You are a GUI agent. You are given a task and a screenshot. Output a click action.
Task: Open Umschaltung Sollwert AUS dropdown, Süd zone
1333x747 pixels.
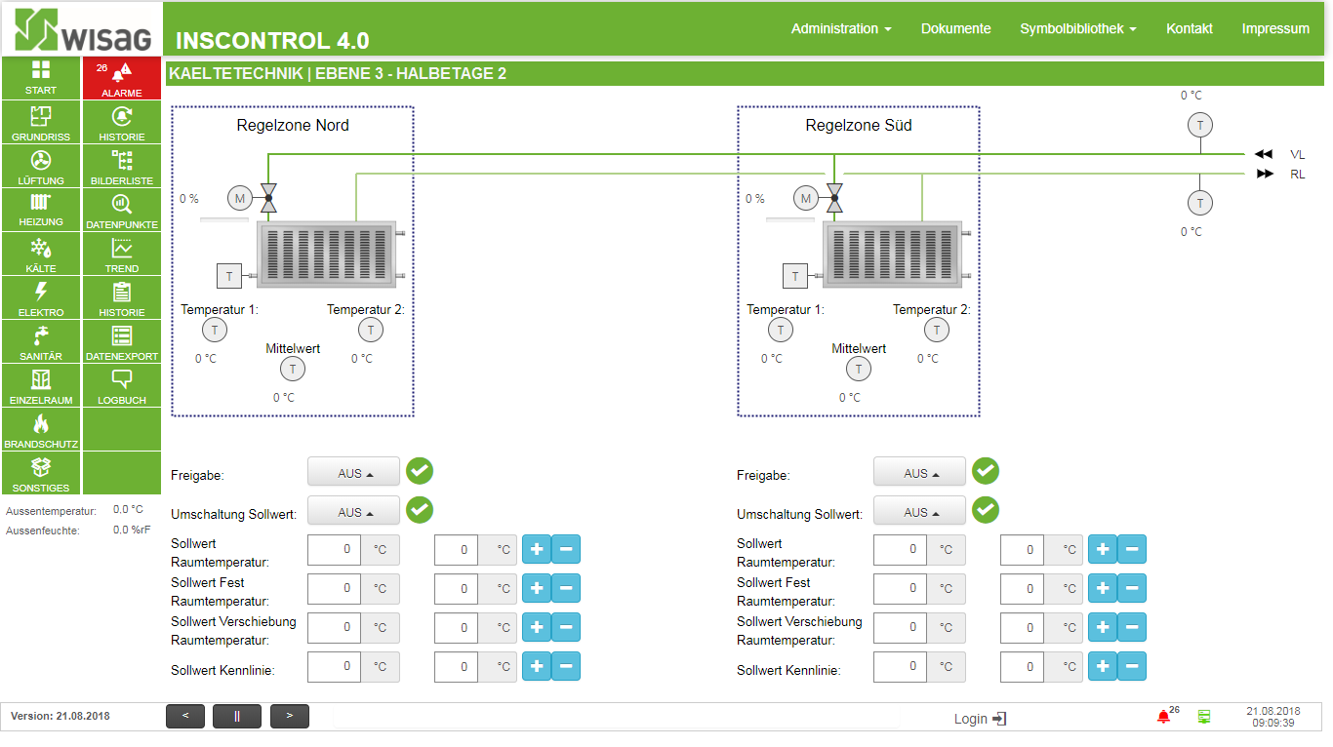pyautogui.click(x=919, y=511)
